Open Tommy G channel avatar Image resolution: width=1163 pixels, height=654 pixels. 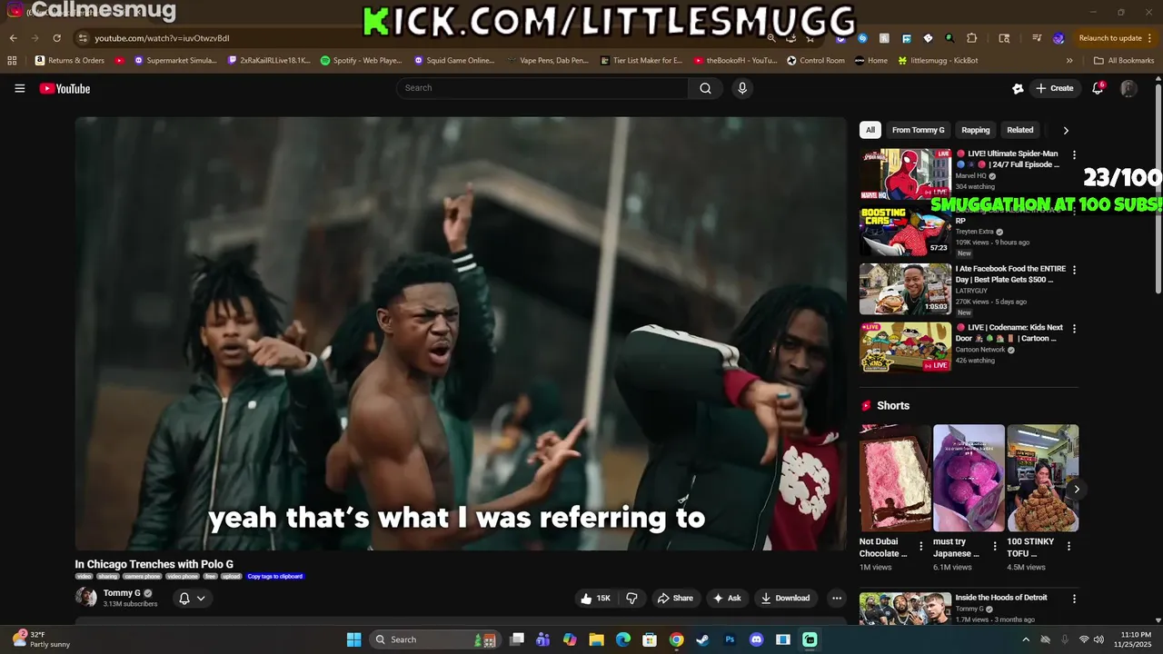(x=86, y=597)
